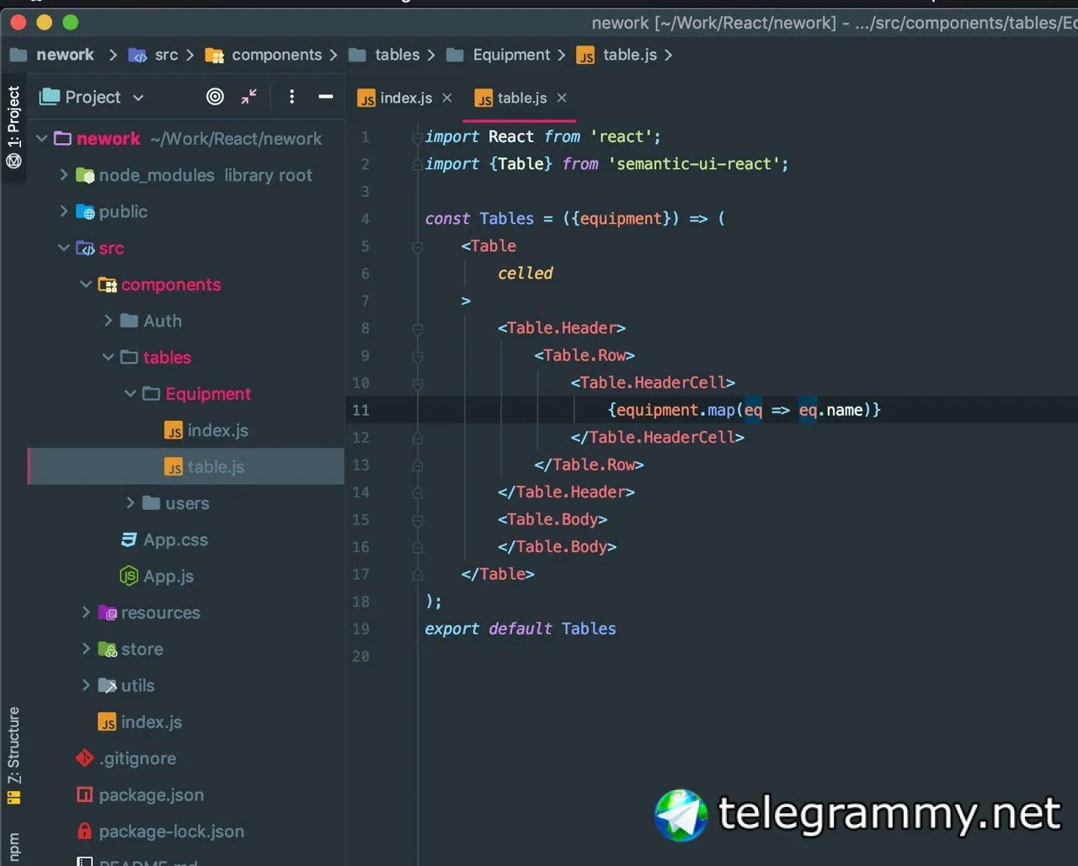Click 'semantic-ui-react' string on line 2
The image size is (1078, 866).
(694, 164)
